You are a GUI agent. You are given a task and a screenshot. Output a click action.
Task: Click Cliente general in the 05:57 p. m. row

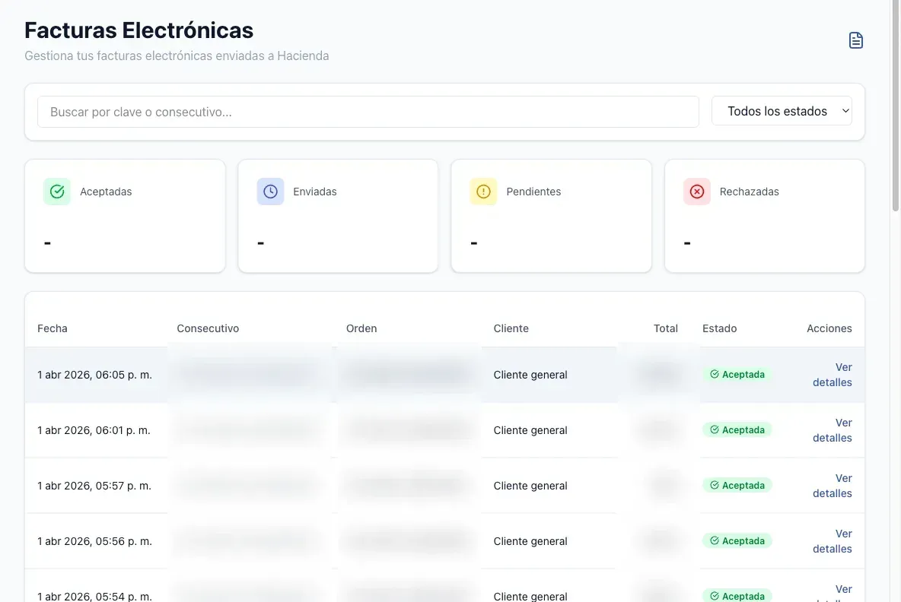pos(530,486)
